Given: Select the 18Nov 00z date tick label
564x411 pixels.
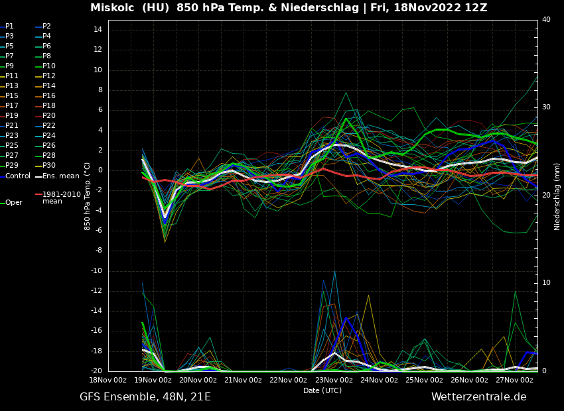Looking at the screenshot, I should (108, 381).
